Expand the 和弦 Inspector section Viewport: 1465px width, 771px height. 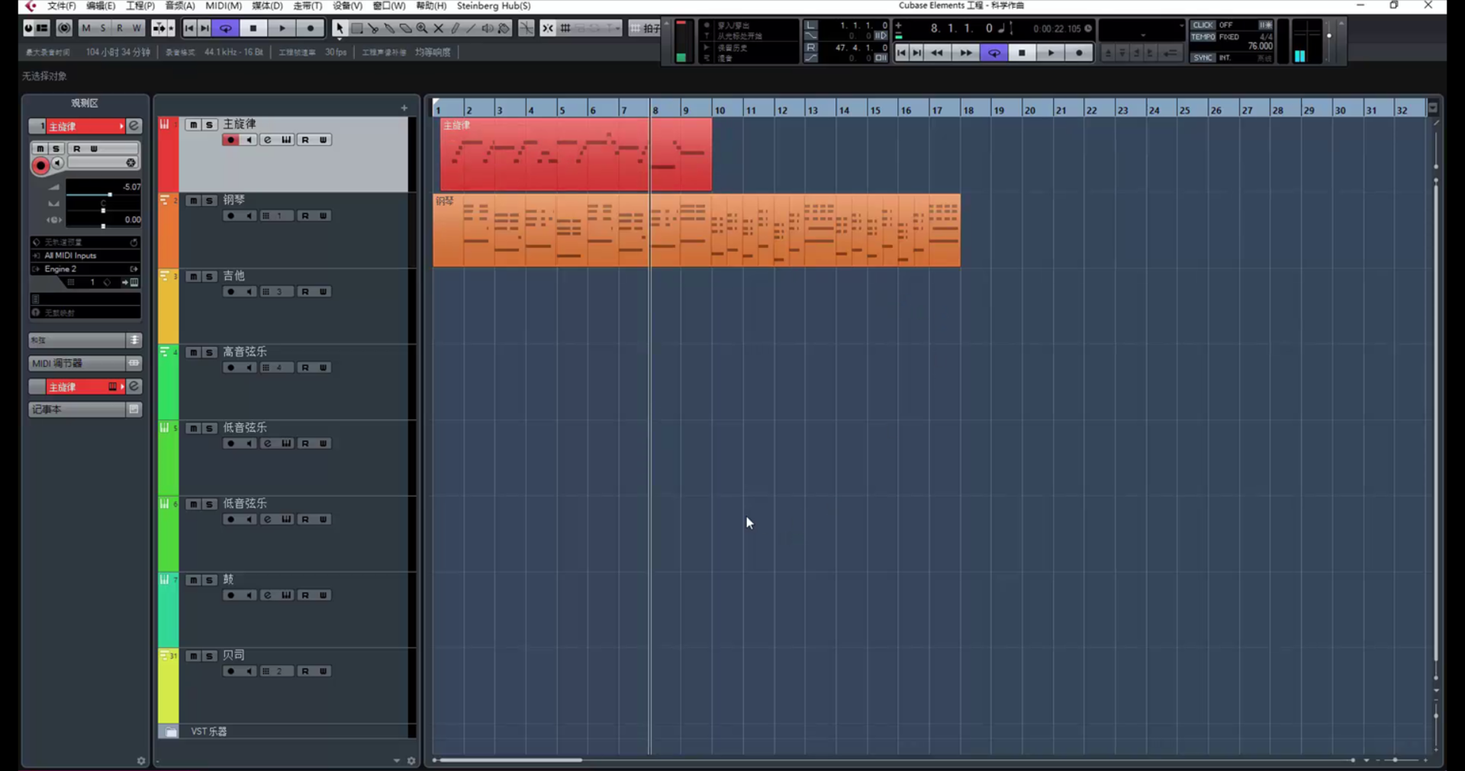pyautogui.click(x=85, y=340)
